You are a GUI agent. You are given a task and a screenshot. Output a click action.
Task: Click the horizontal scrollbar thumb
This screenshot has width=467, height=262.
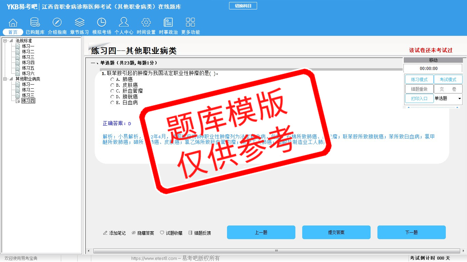pyautogui.click(x=276, y=251)
